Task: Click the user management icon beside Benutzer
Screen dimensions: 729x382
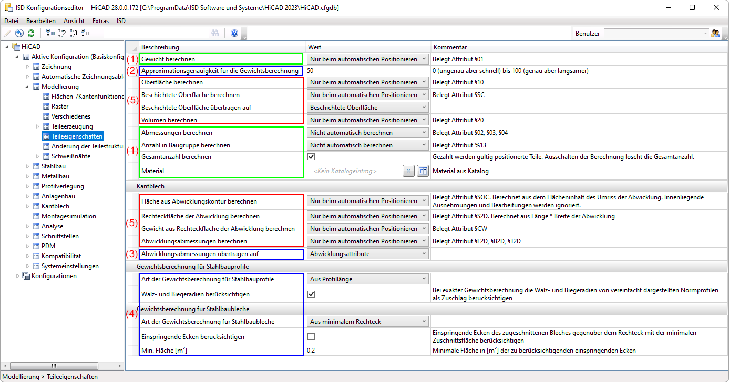Action: 715,33
